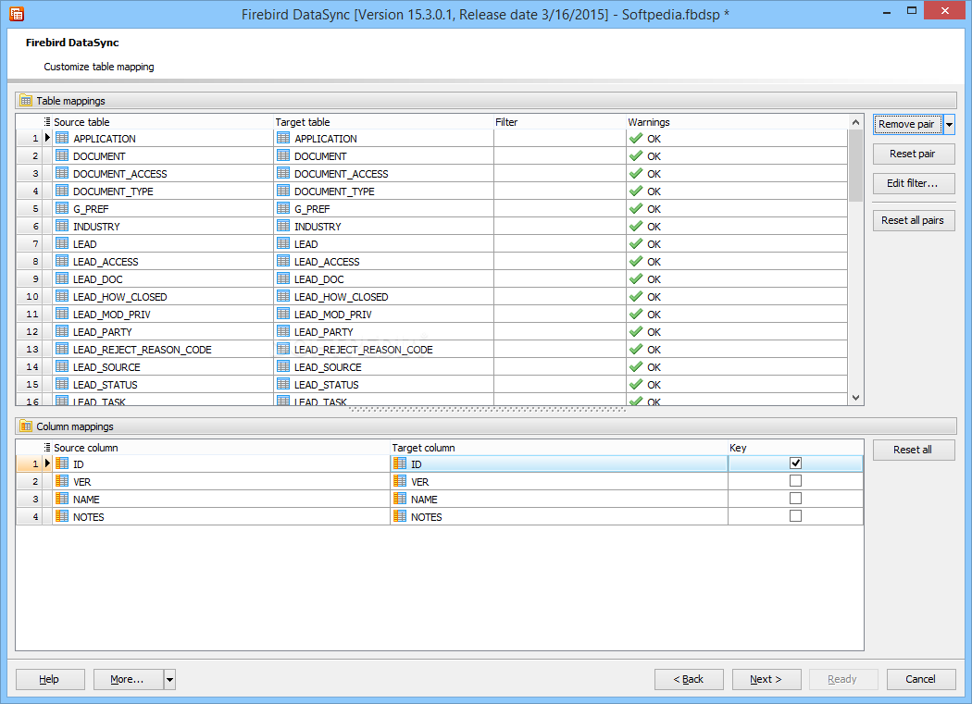The width and height of the screenshot is (972, 704).
Task: Open Edit filter... dialog
Action: 914,183
